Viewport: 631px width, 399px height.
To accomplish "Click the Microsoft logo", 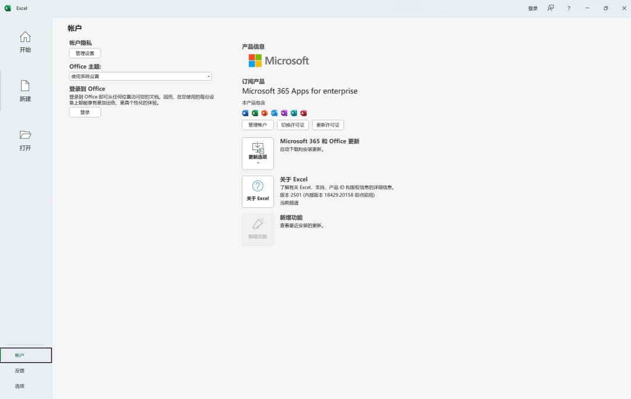I will pos(279,61).
